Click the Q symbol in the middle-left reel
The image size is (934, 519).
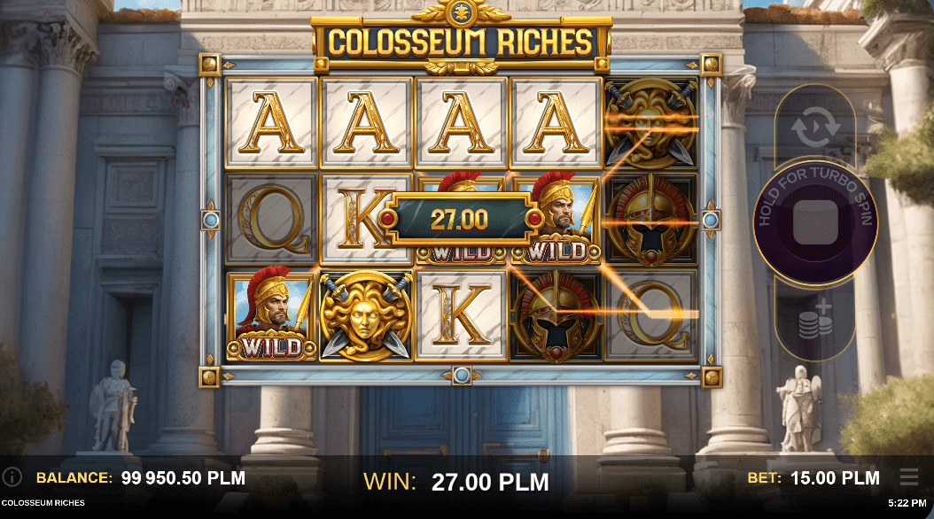(271, 220)
